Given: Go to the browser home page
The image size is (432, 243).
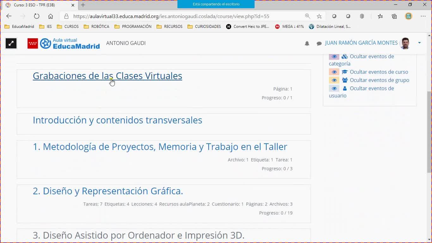Looking at the screenshot, I should [x=51, y=16].
